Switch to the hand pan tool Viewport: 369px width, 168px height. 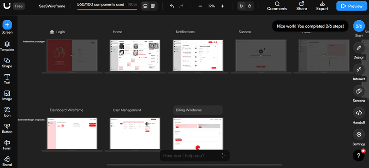[x=250, y=6]
